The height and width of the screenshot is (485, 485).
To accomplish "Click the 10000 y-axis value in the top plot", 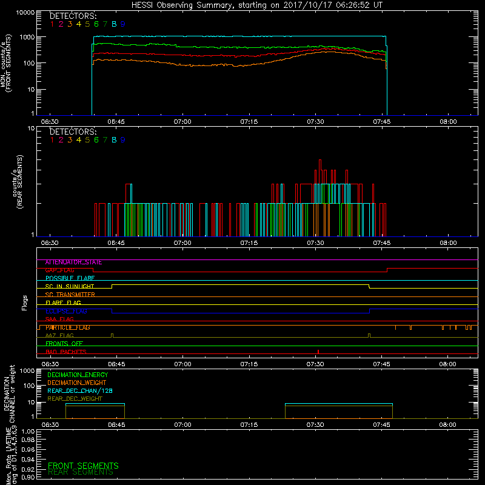I will (25, 13).
